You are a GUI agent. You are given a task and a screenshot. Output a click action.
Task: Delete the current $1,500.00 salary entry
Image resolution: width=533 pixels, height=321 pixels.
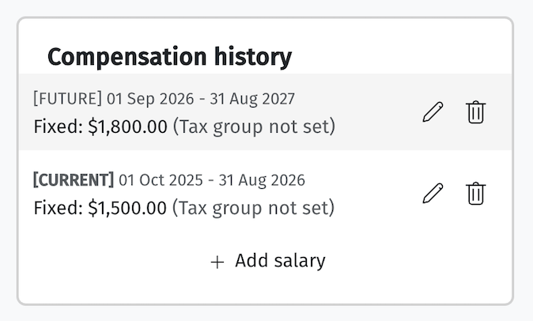click(475, 193)
